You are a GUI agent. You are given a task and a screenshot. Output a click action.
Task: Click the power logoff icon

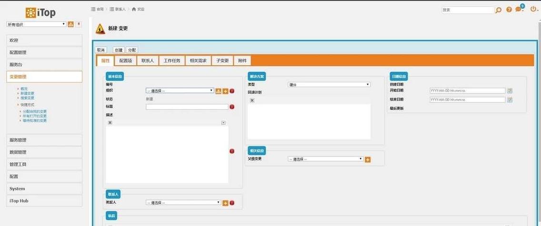(533, 10)
